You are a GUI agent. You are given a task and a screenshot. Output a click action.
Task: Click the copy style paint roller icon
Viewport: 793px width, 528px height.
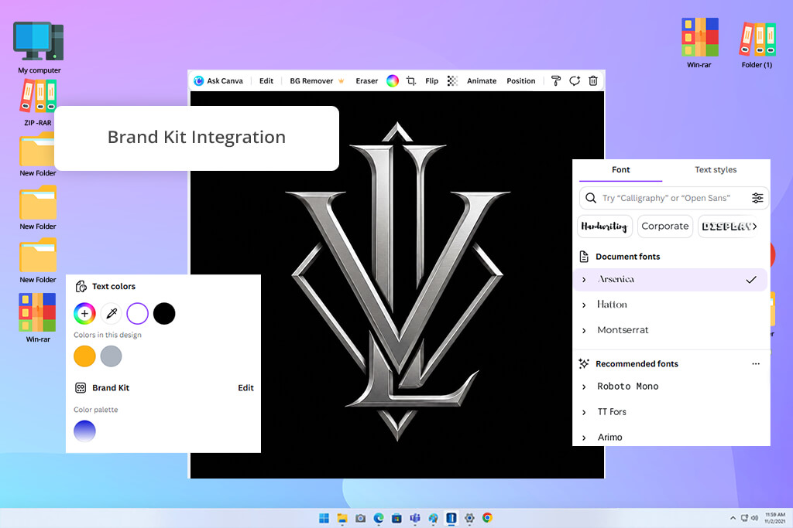tap(556, 80)
